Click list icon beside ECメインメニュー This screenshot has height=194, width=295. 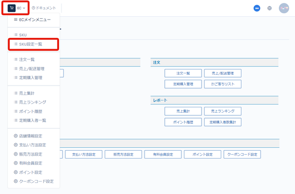[x=16, y=19]
